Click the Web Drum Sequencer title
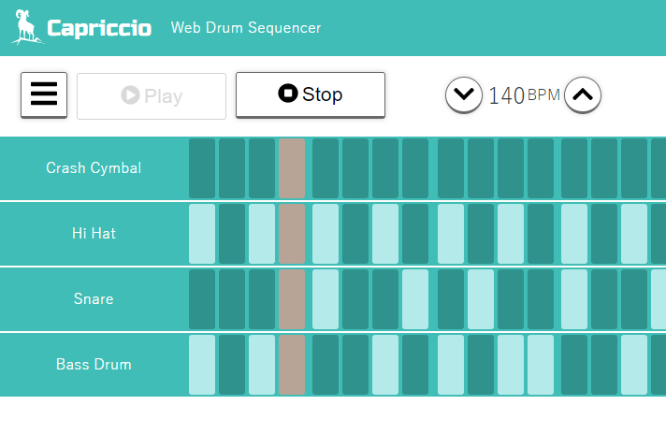Screen dimensions: 666x434 point(246,28)
